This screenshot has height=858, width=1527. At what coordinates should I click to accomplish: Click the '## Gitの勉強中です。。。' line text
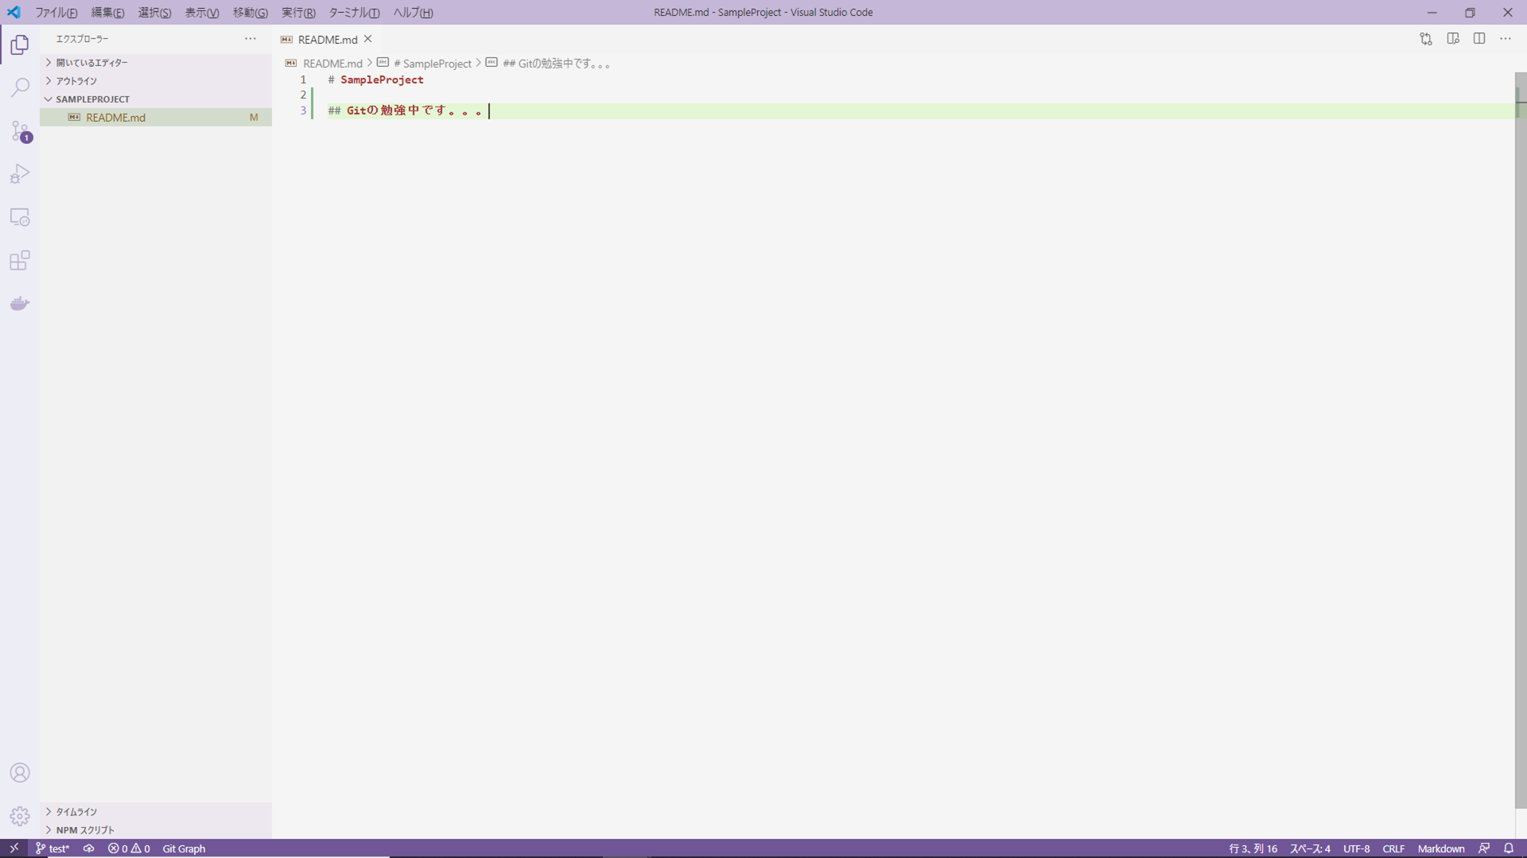point(406,111)
